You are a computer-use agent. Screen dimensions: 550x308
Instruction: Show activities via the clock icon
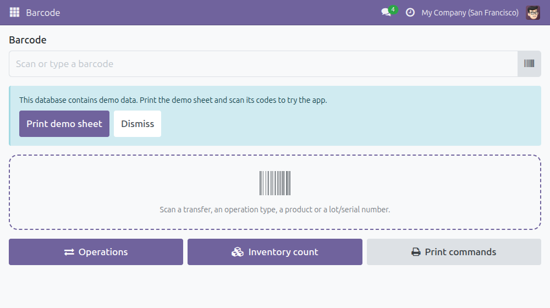[x=410, y=13]
